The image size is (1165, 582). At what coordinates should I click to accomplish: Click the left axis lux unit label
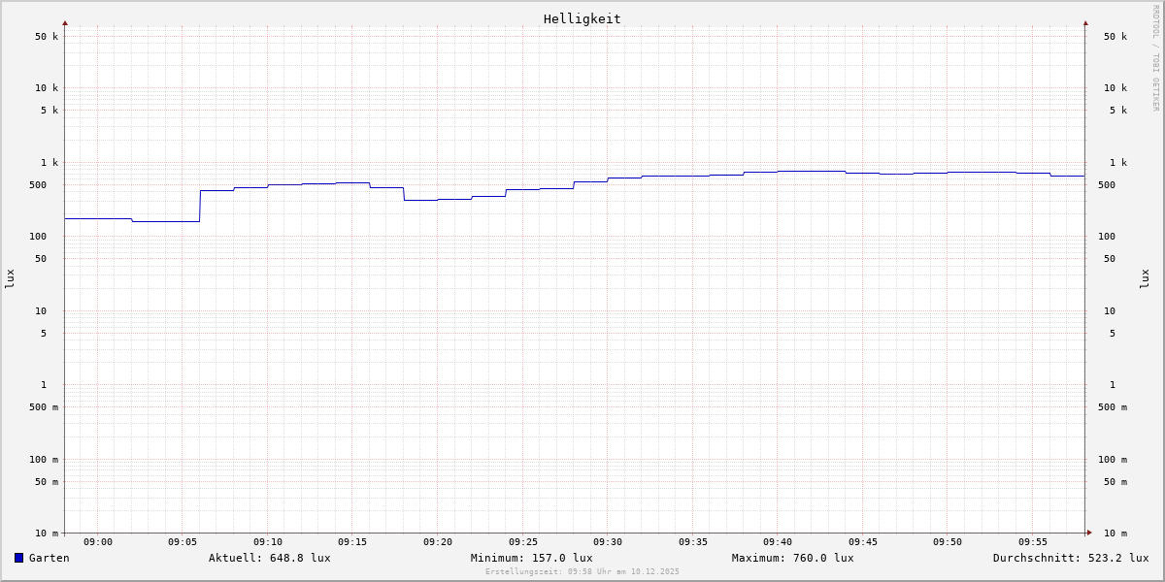coord(10,279)
